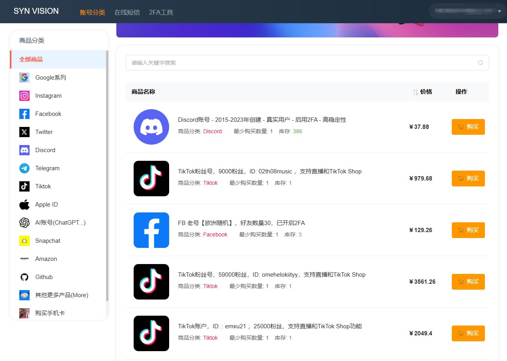Open the promotional banner at top
The image size is (507, 361).
[307, 30]
